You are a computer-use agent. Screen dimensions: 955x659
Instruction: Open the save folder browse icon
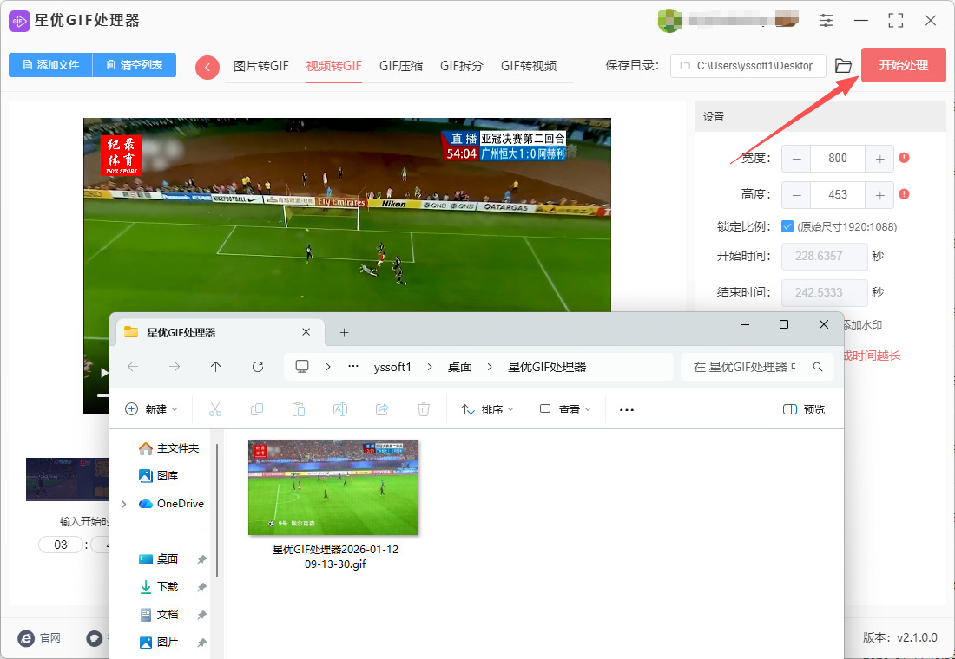(843, 66)
